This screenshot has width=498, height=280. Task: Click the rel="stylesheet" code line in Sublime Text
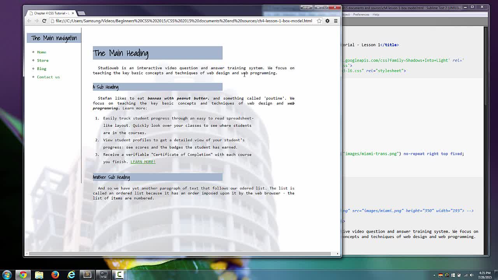[x=374, y=71]
